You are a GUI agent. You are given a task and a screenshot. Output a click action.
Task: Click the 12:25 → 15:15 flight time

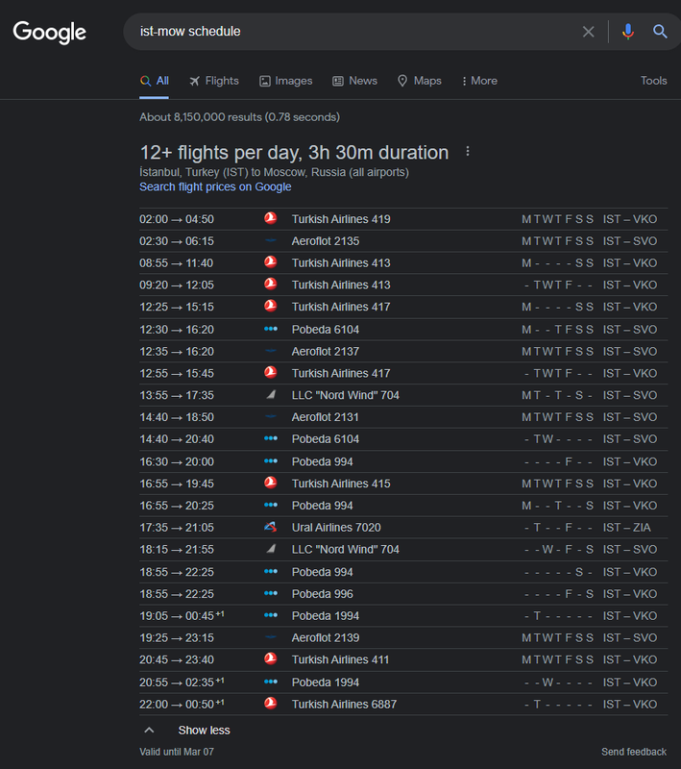point(177,307)
